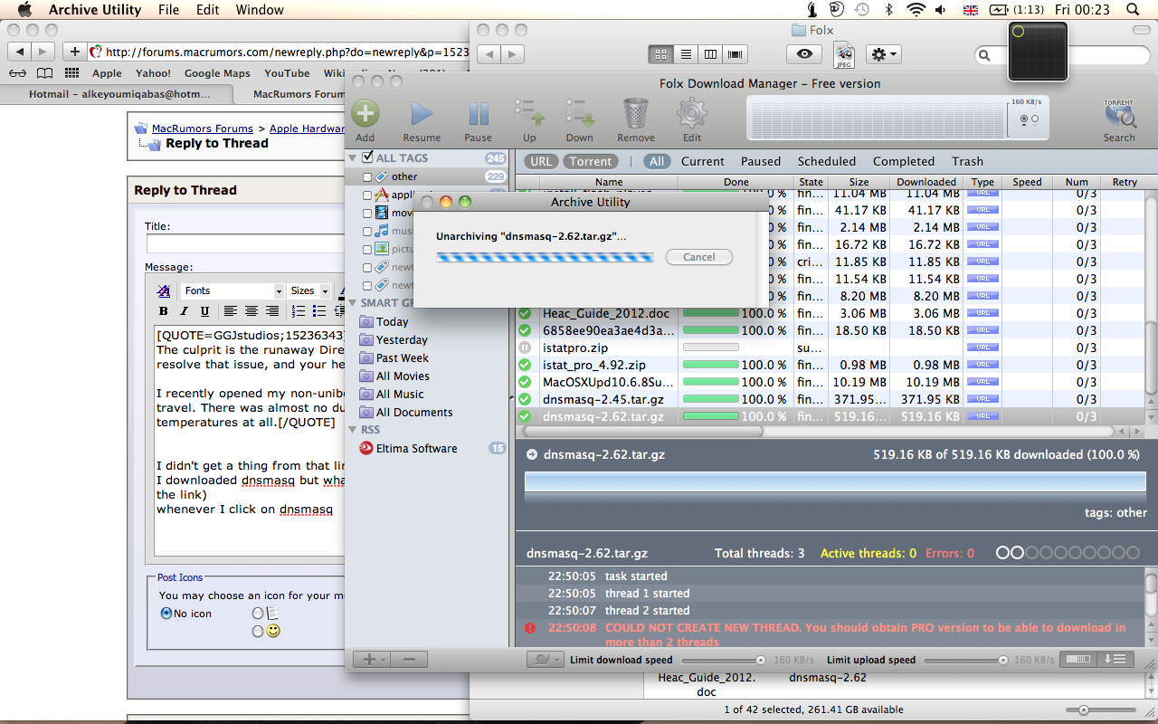Move download Up in queue
Screen dimensions: 1158x724
(529, 114)
